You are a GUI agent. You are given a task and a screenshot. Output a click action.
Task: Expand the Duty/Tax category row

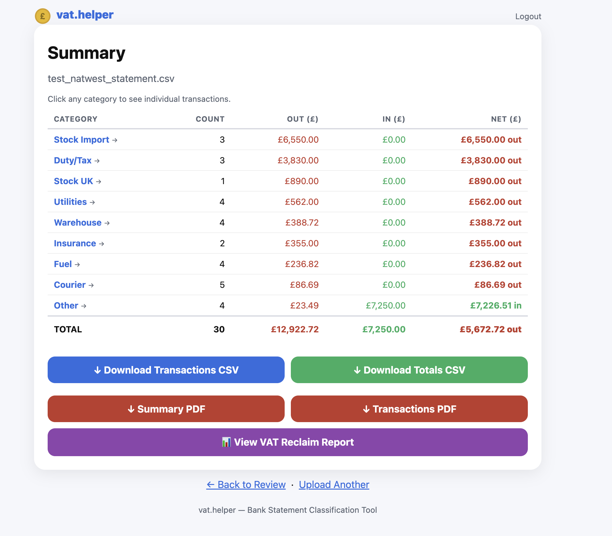[73, 160]
